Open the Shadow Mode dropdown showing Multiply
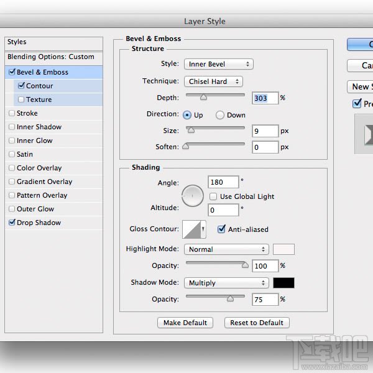 (x=226, y=283)
